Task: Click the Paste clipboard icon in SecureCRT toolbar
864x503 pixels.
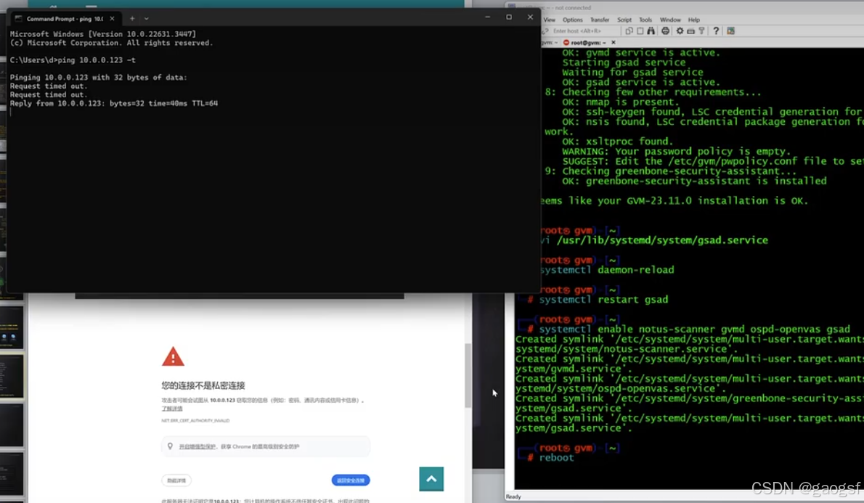Action: point(640,31)
